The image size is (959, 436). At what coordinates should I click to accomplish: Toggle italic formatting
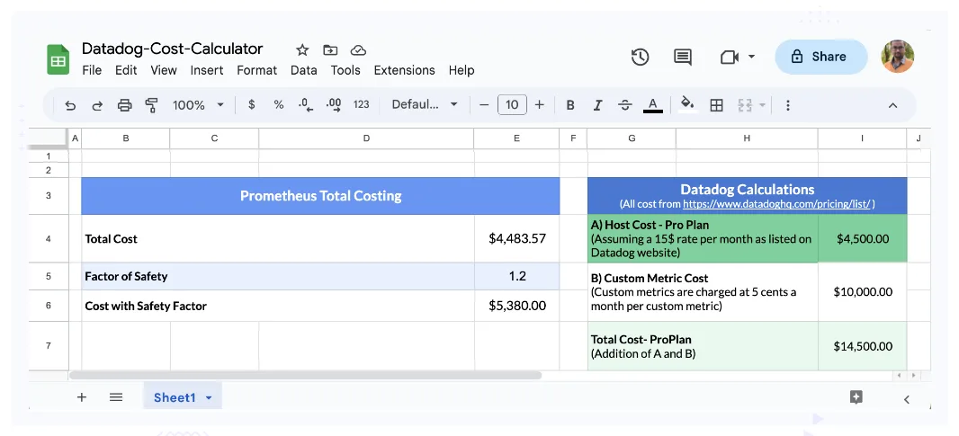tap(597, 105)
